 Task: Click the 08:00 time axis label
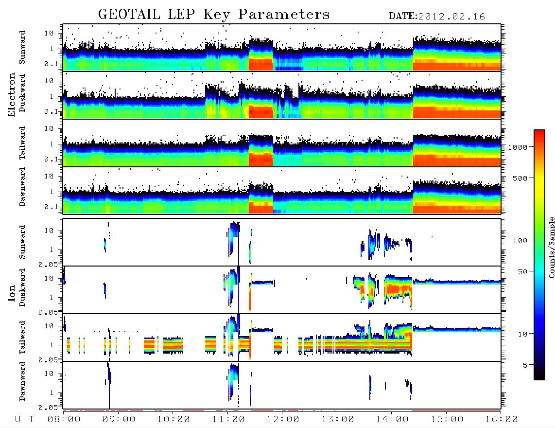pos(64,419)
